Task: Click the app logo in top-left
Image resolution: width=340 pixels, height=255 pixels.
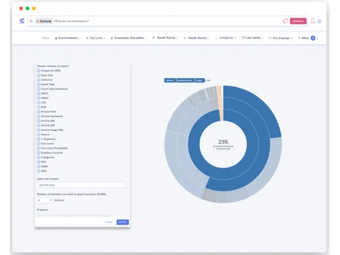Action: click(x=22, y=21)
